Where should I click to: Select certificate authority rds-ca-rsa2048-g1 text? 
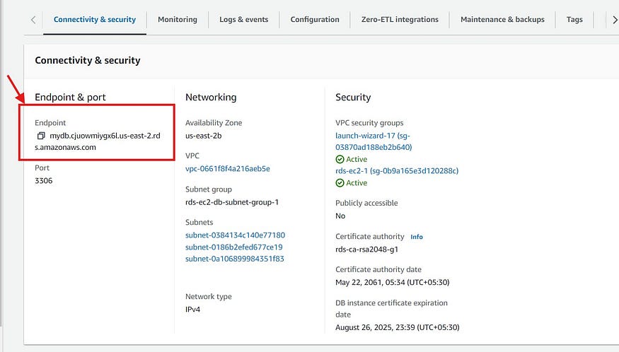[366, 250]
